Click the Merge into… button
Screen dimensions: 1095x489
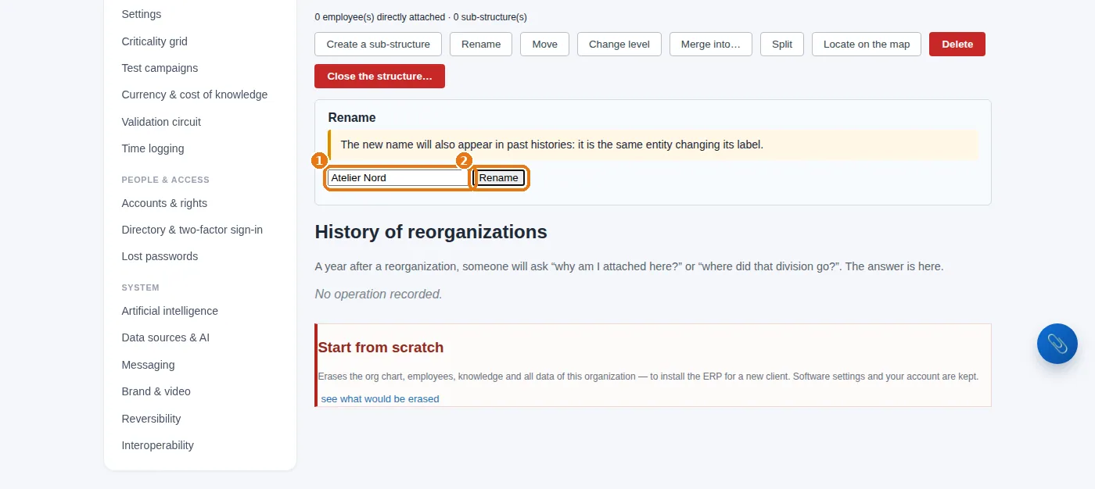pos(711,44)
